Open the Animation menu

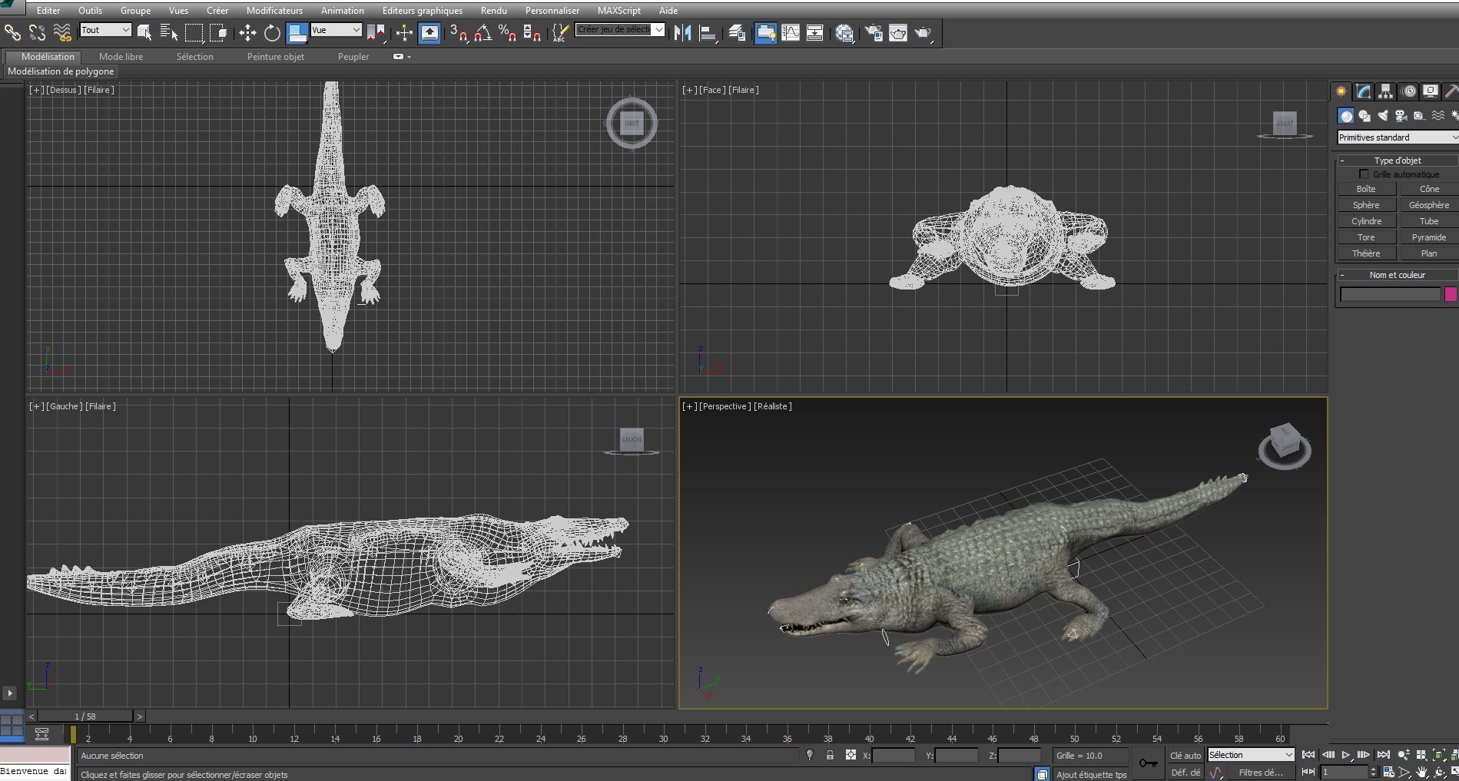(343, 10)
